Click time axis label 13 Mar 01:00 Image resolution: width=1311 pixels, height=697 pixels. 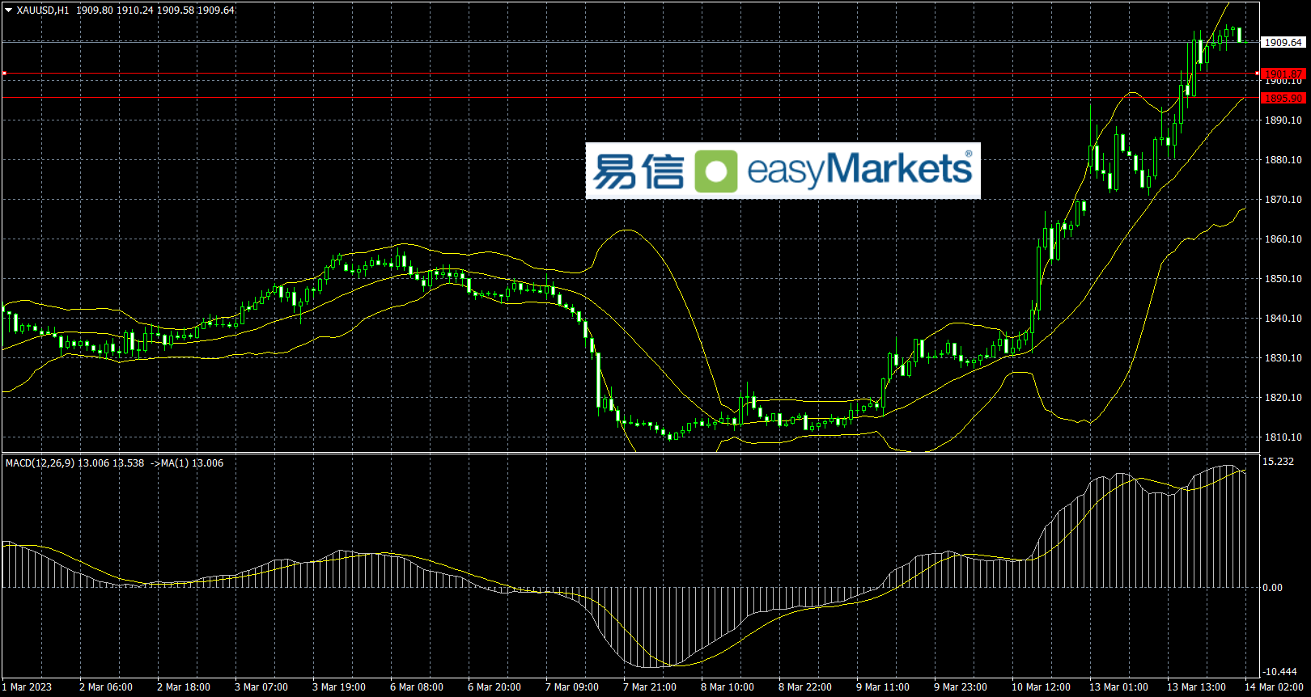coord(1118,687)
